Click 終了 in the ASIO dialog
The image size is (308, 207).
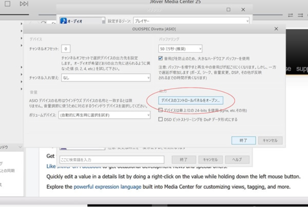coord(244,140)
